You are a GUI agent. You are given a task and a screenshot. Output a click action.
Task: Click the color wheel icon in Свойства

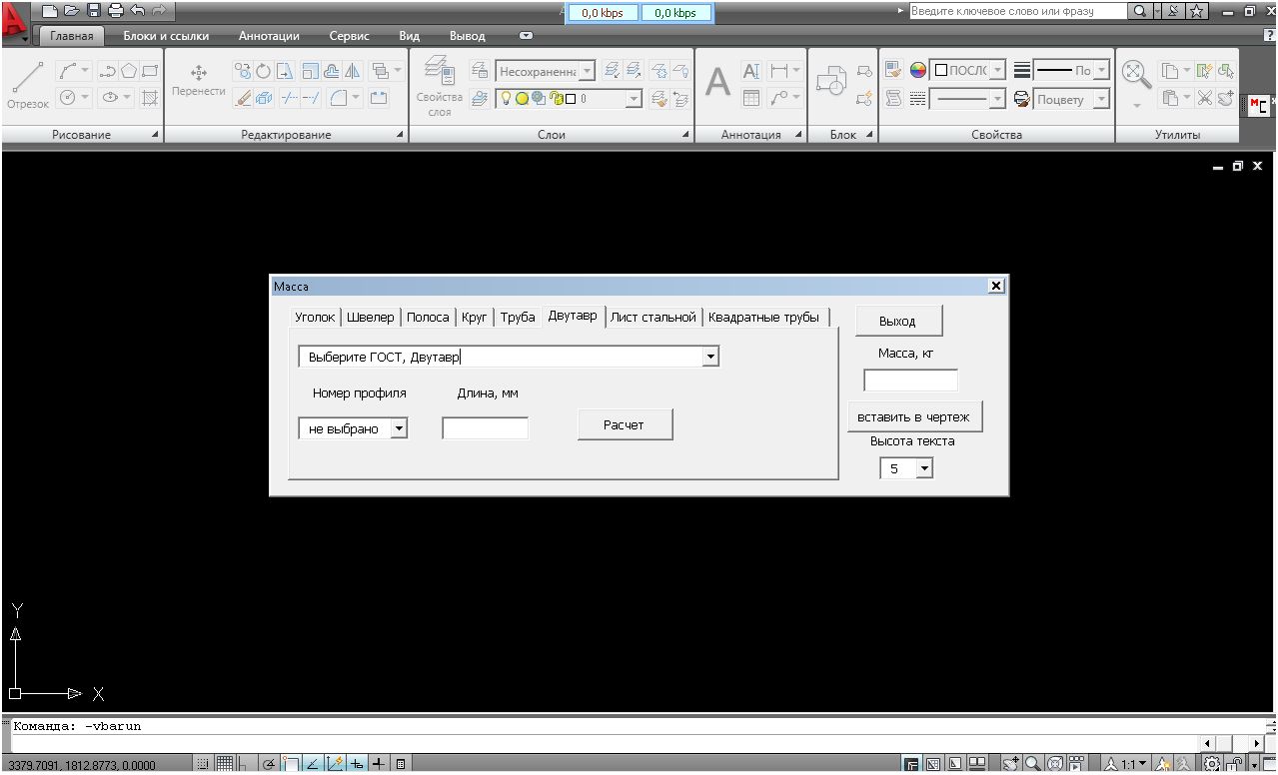point(918,70)
